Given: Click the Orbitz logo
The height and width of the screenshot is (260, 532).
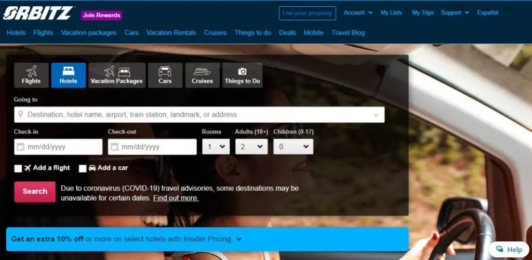Looking at the screenshot, I should pyautogui.click(x=38, y=13).
